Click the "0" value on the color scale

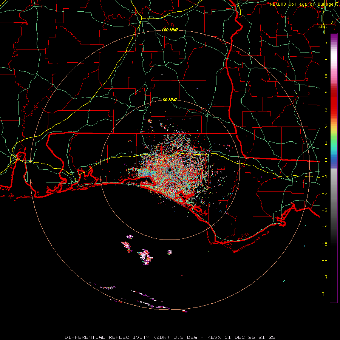(326, 160)
